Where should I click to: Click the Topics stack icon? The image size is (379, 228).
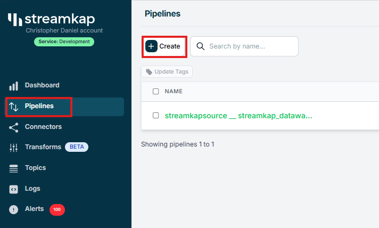[13, 168]
